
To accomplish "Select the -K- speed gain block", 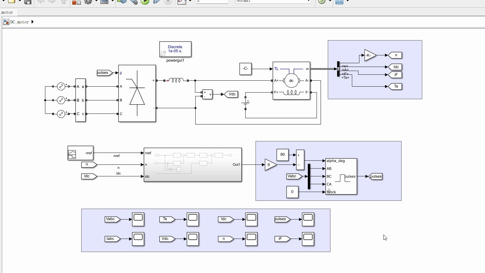I will tap(370, 55).
